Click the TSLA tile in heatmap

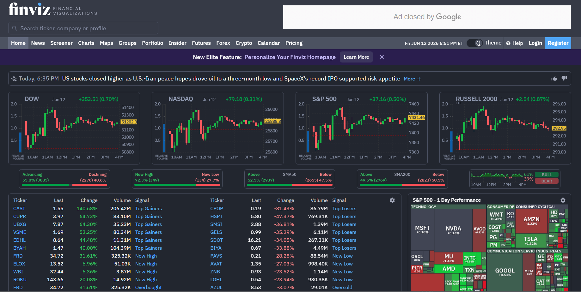pos(530,241)
